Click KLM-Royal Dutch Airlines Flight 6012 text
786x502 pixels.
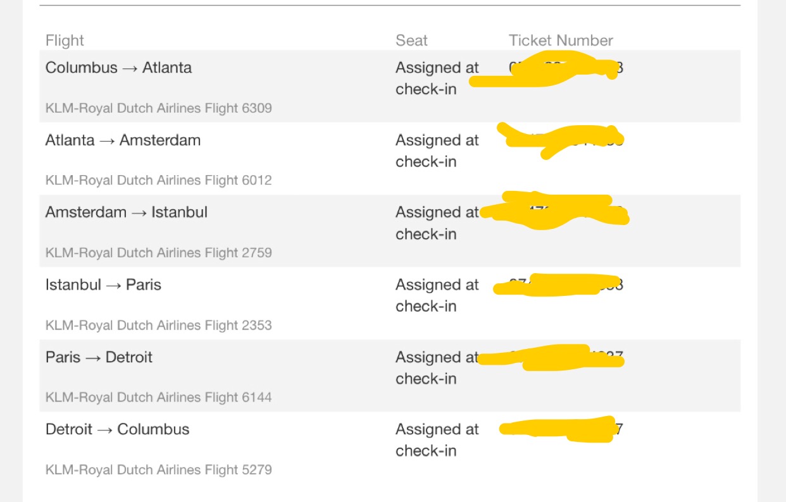coord(159,180)
